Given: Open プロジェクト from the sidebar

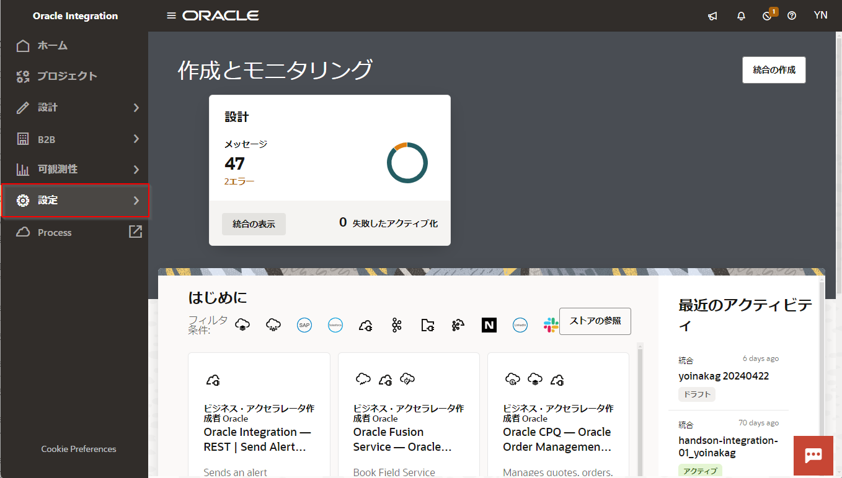Looking at the screenshot, I should 67,76.
